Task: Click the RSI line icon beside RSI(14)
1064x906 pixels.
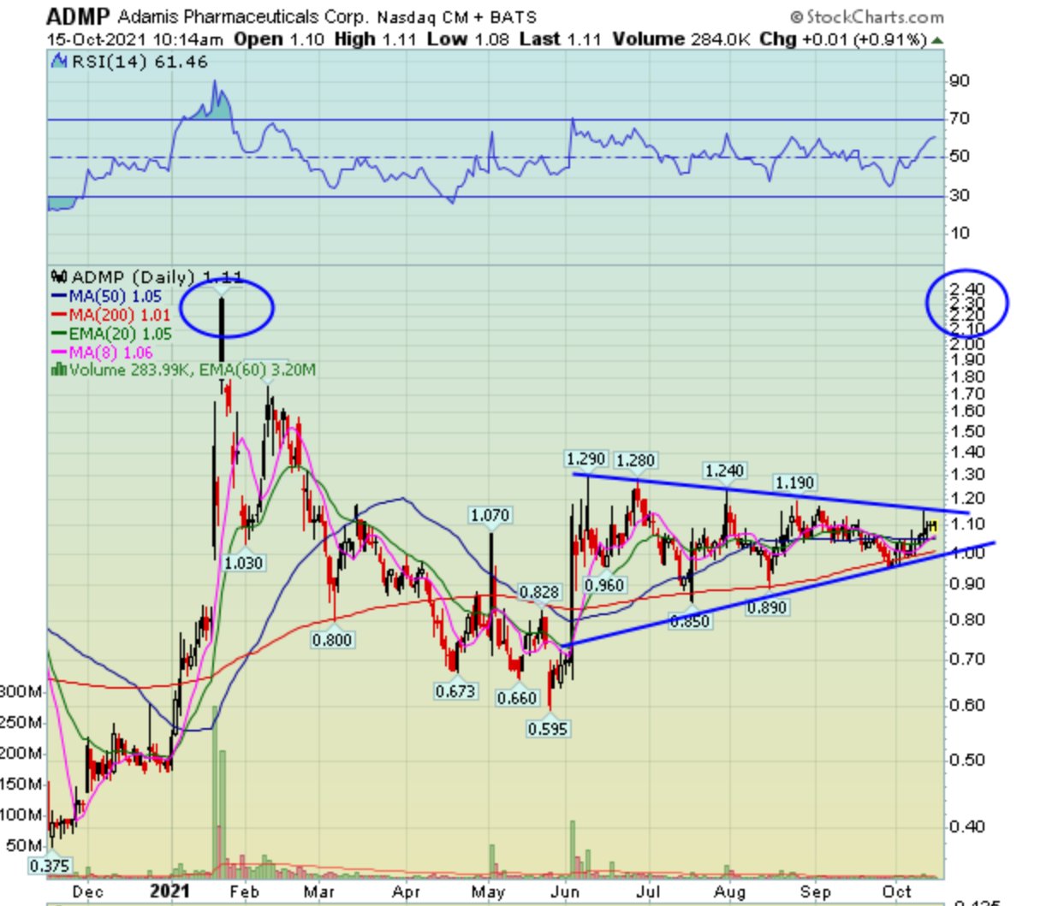Action: [x=59, y=62]
